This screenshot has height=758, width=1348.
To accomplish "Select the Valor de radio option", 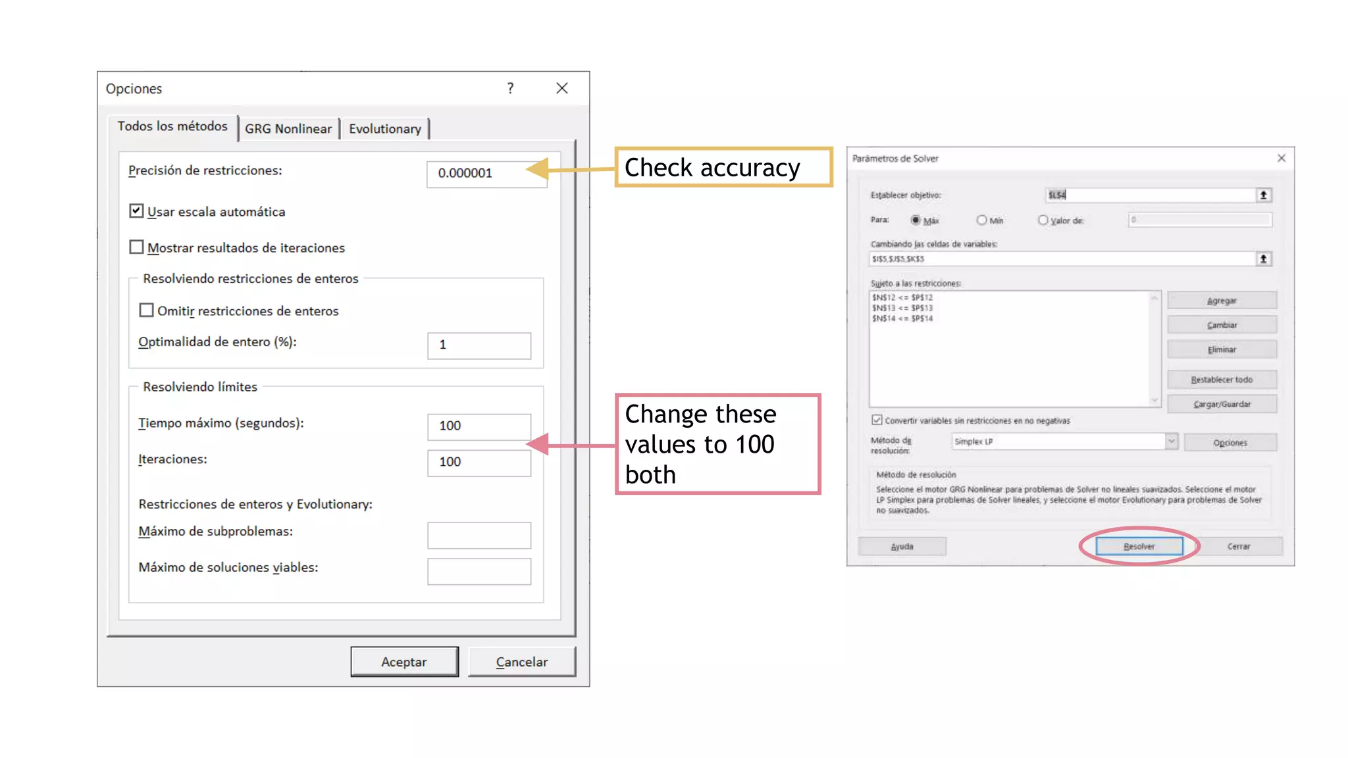I will click(x=1043, y=220).
